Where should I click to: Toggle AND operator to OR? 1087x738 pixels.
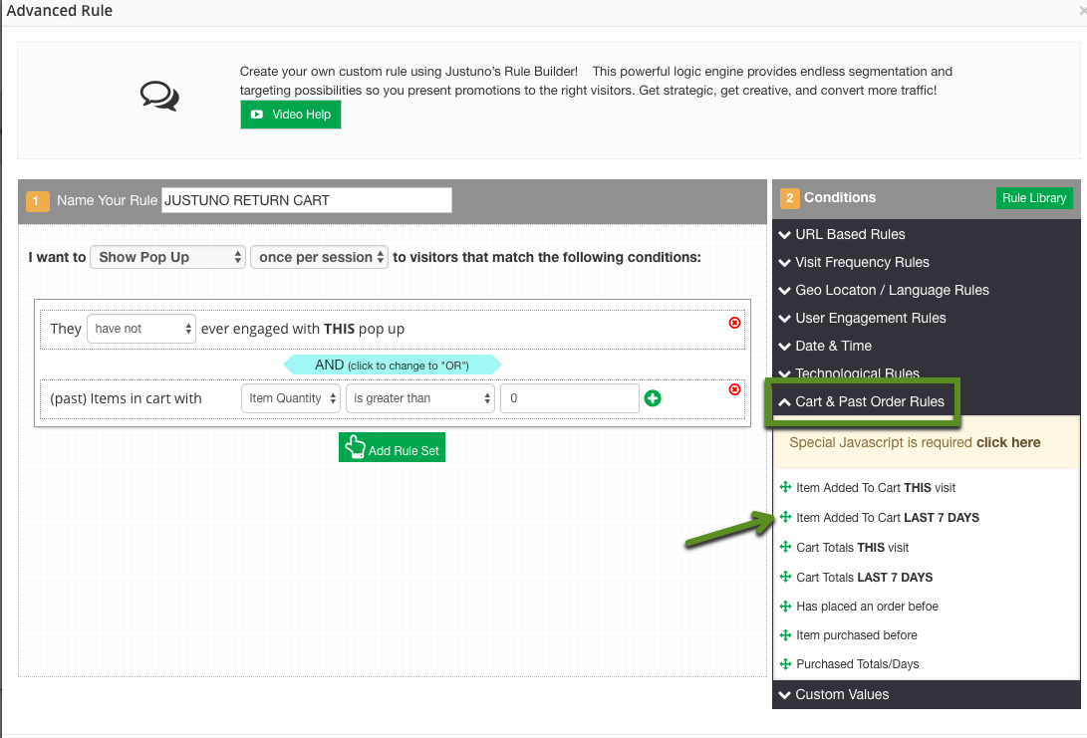392,366
